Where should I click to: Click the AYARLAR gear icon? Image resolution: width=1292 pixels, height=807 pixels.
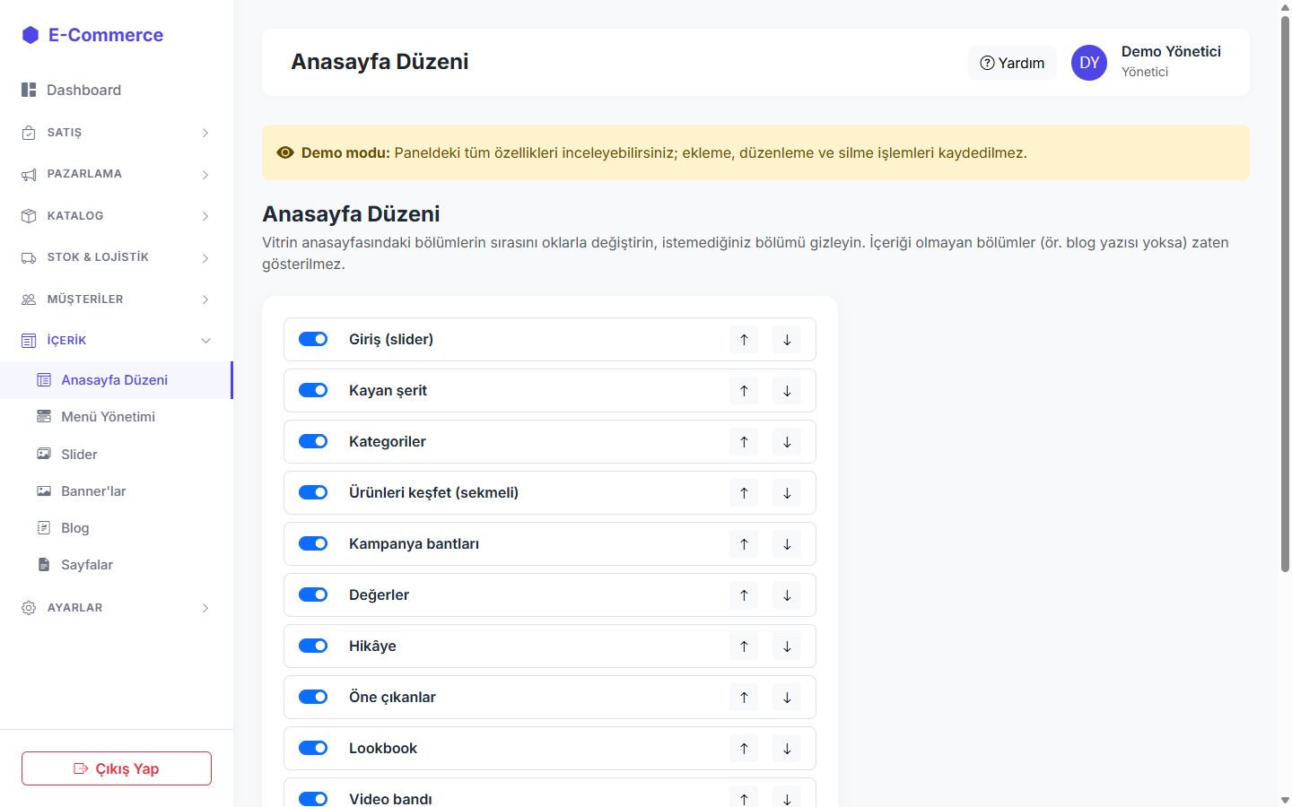click(x=29, y=608)
